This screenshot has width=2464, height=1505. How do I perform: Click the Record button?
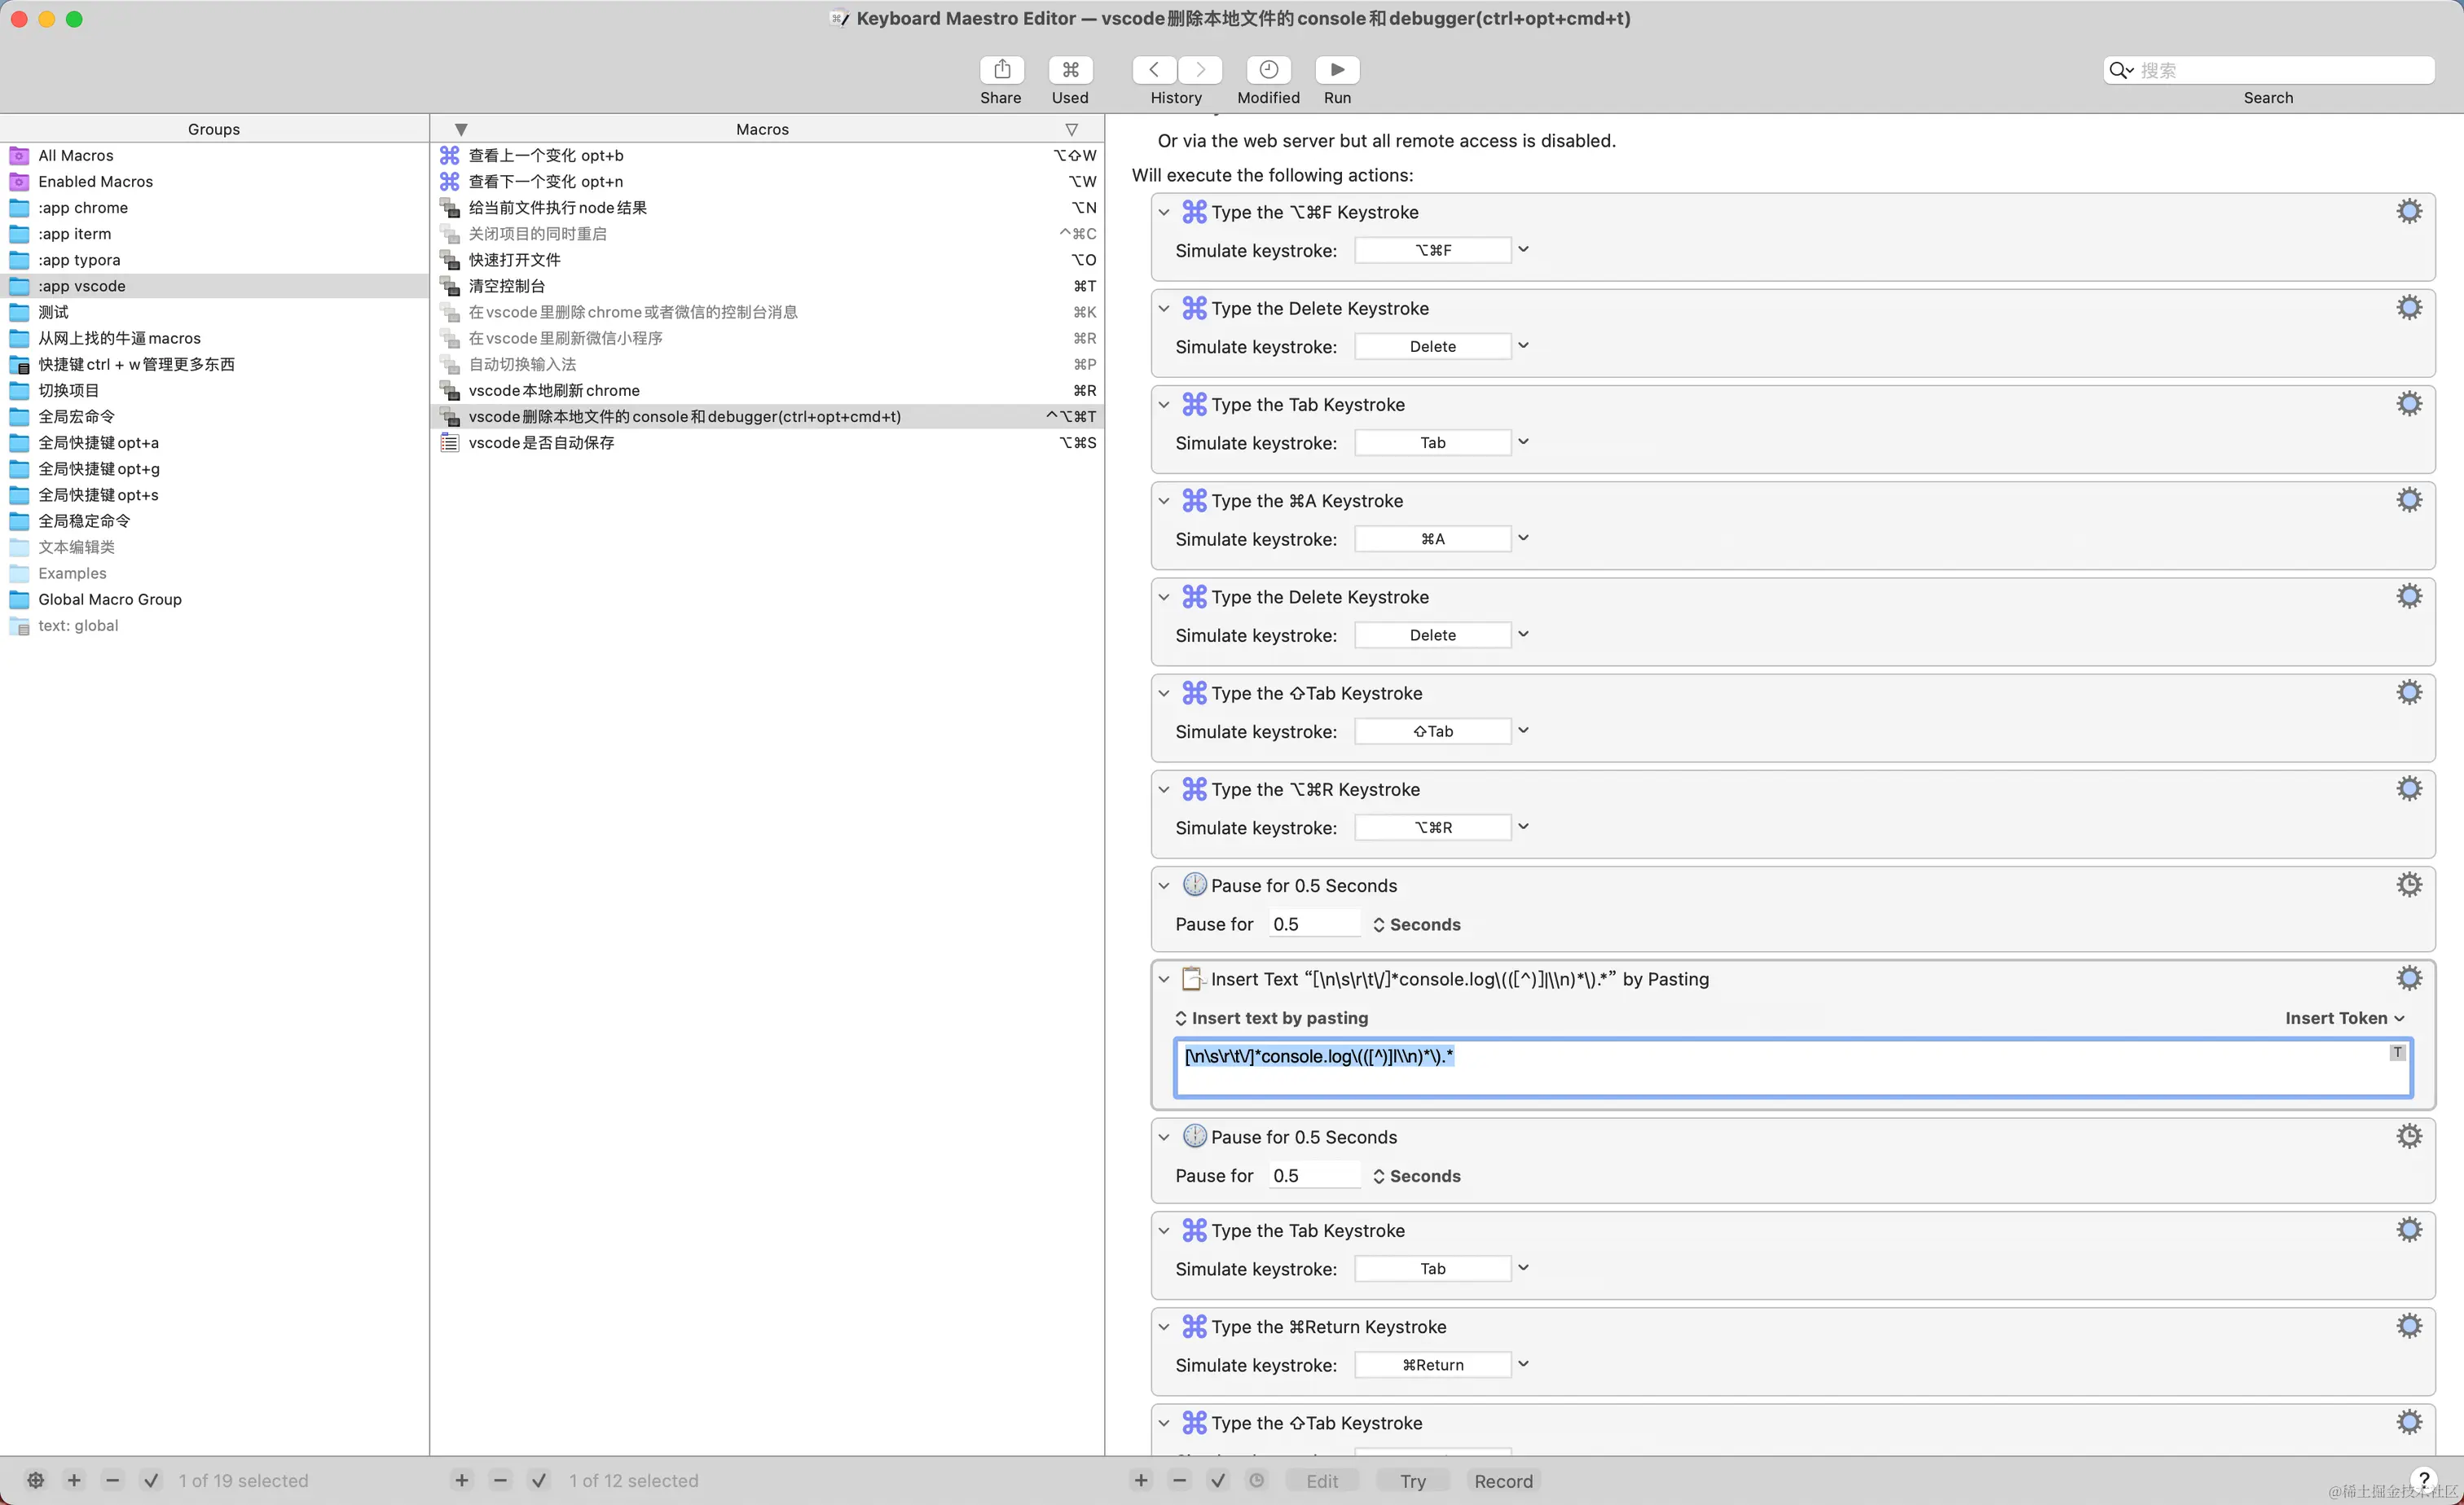coord(1503,1480)
